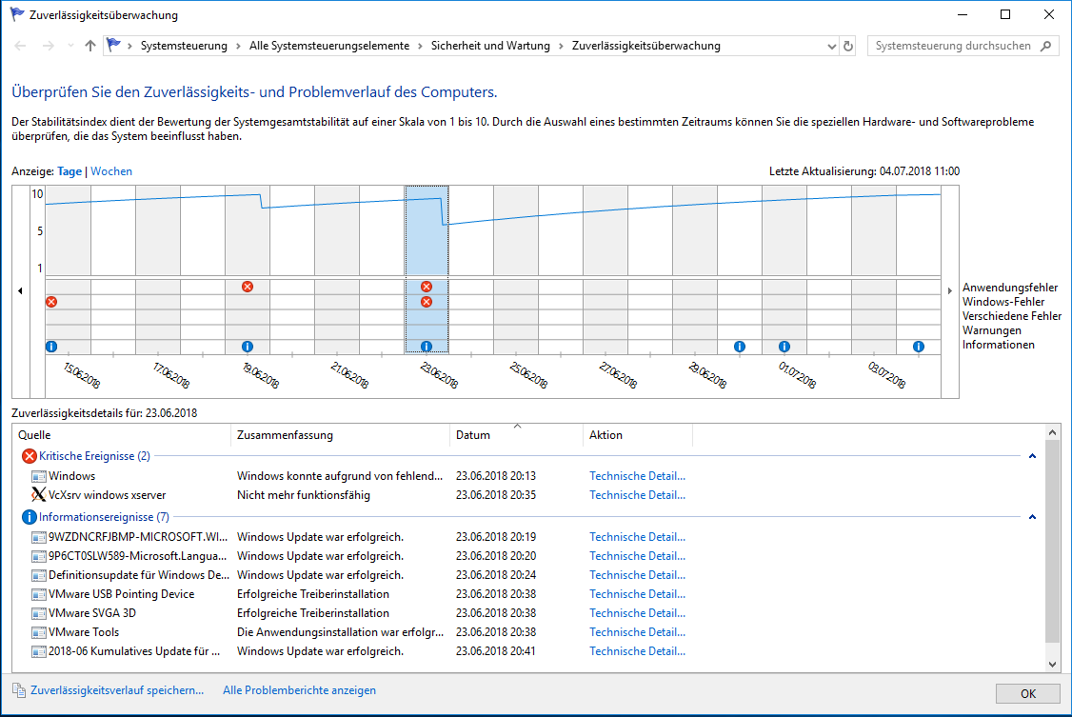Click the blue information icon under 23.06.2018
1072x717 pixels.
point(427,346)
